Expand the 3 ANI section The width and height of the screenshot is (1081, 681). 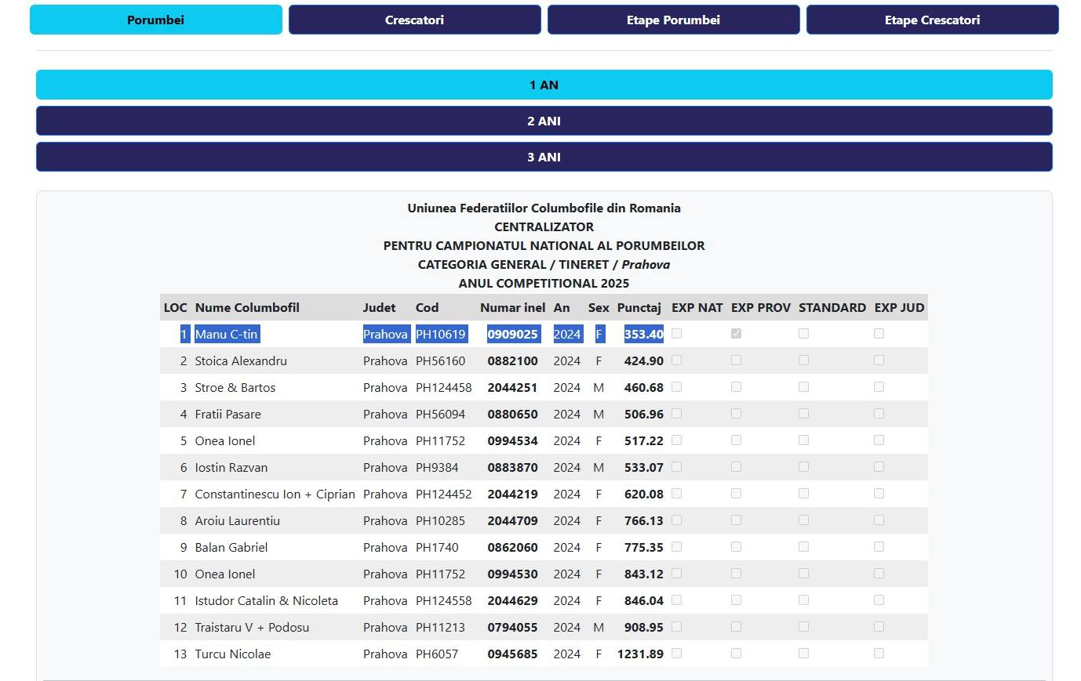point(544,158)
